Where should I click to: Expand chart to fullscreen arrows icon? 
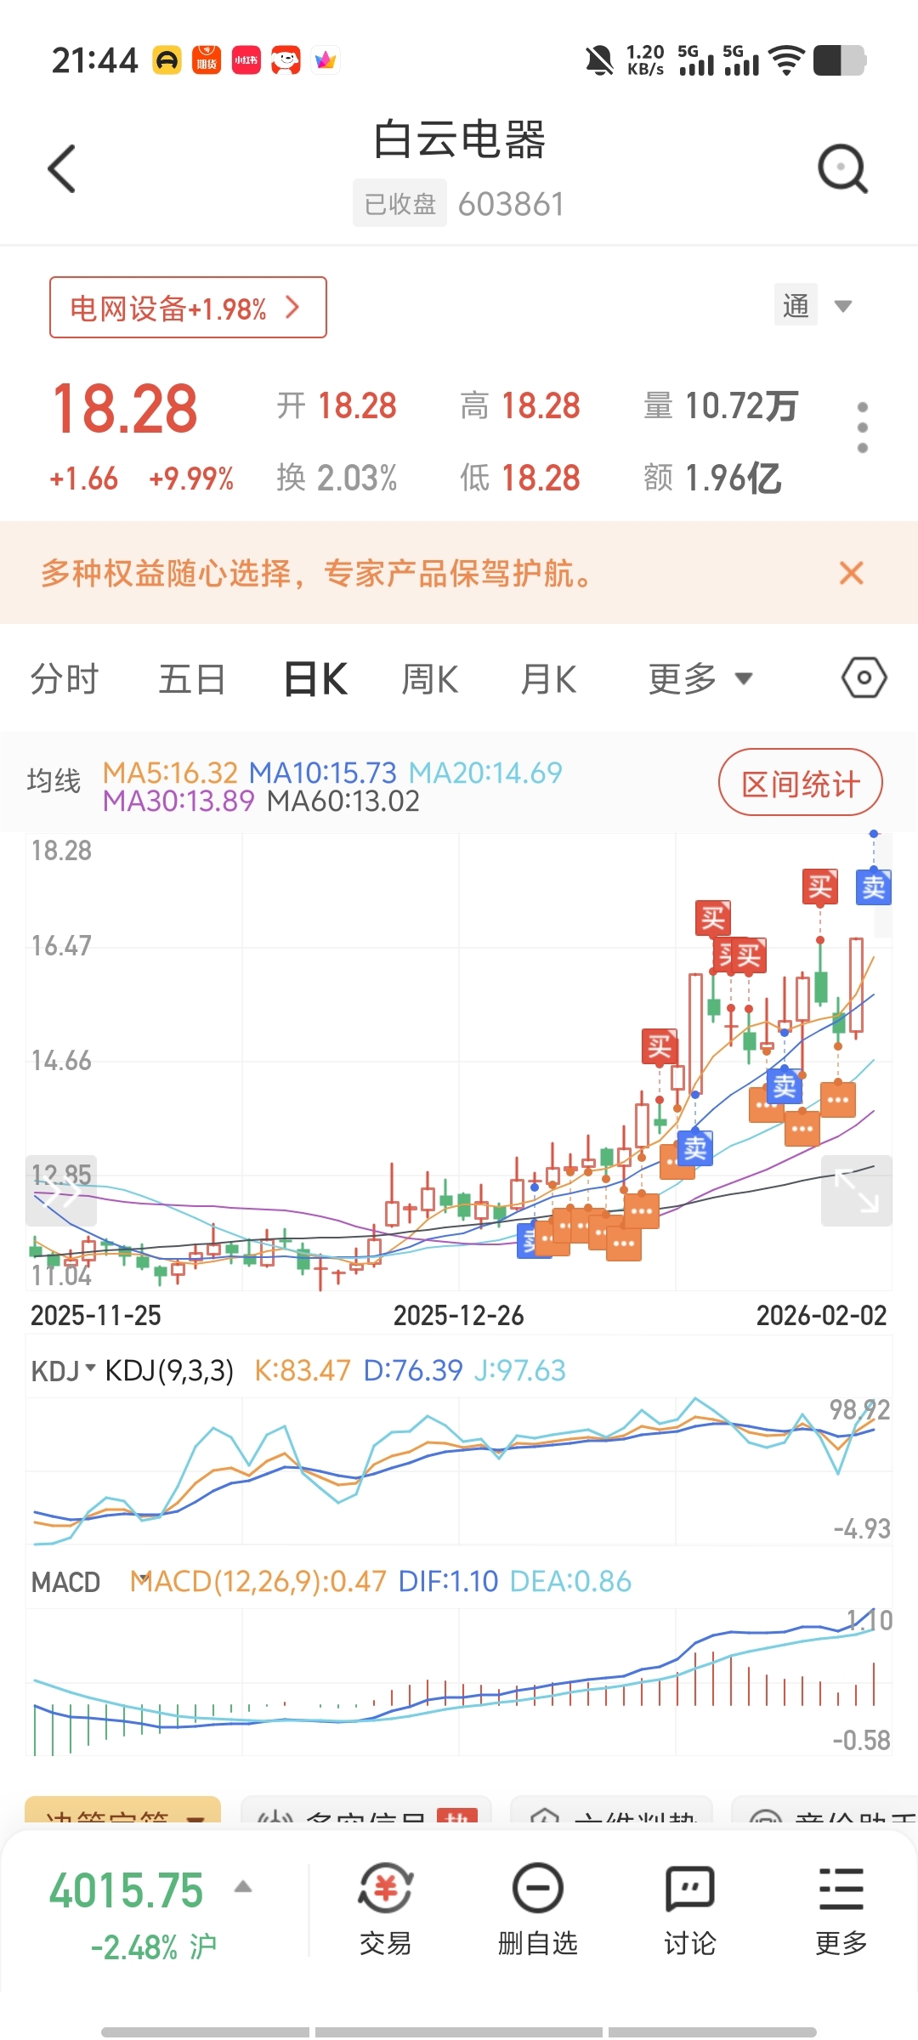(x=857, y=1190)
